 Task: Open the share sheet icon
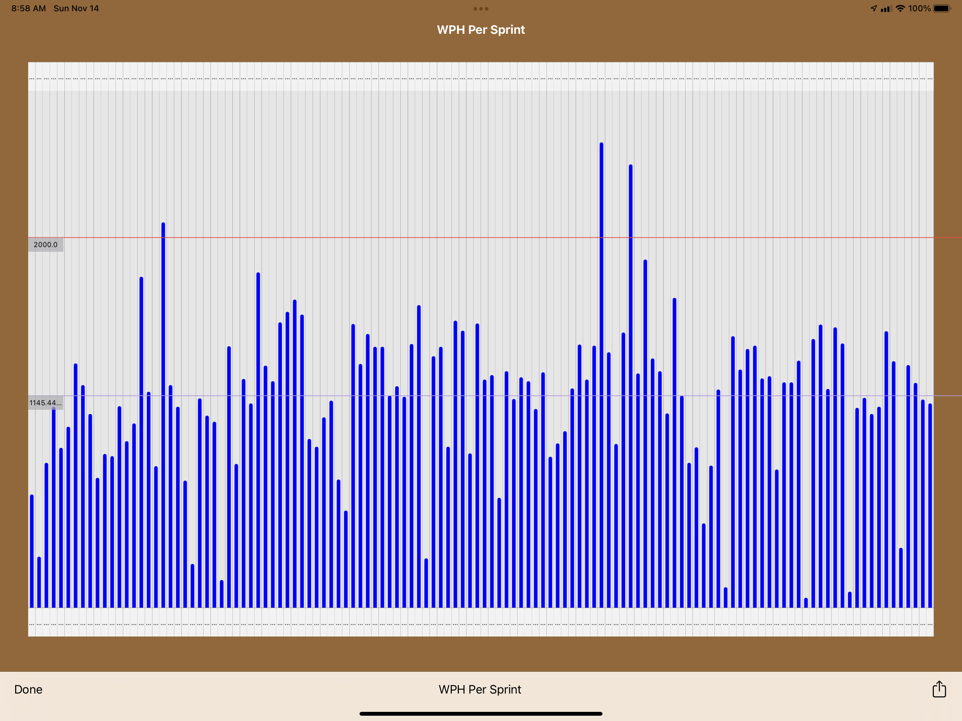pos(939,689)
